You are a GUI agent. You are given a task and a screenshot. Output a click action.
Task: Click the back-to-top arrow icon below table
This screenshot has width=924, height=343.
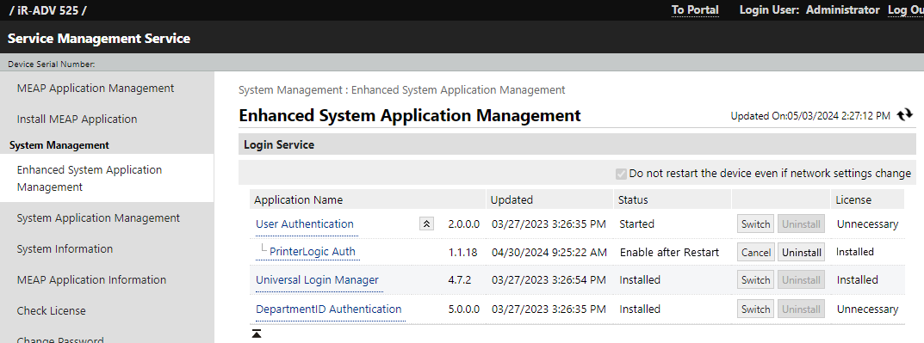tap(257, 334)
